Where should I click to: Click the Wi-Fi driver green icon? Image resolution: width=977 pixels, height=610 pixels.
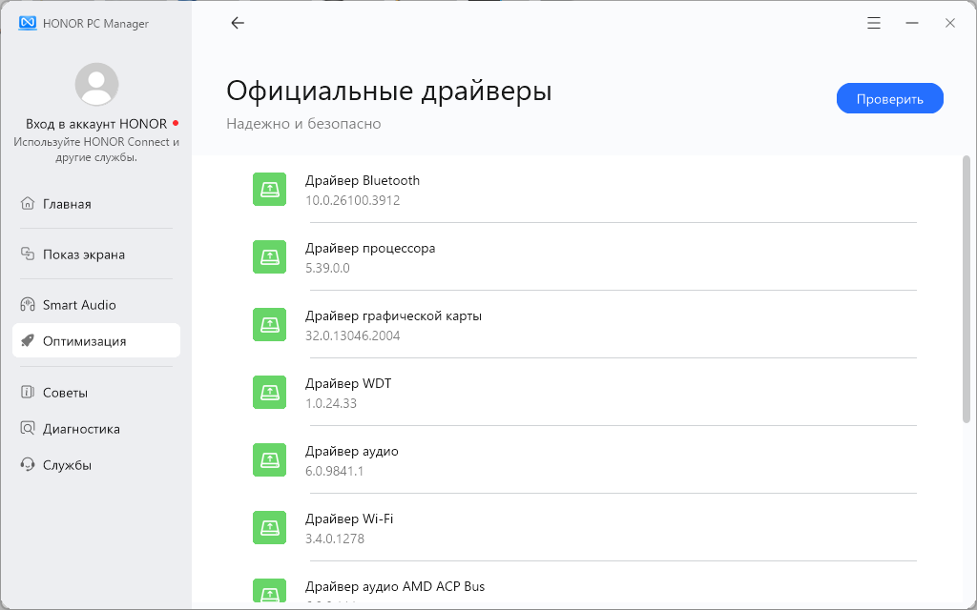coord(270,527)
